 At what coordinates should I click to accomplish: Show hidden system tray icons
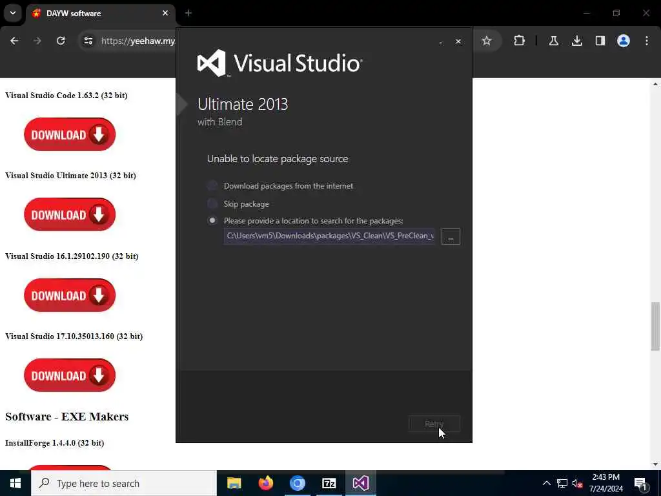(x=546, y=483)
